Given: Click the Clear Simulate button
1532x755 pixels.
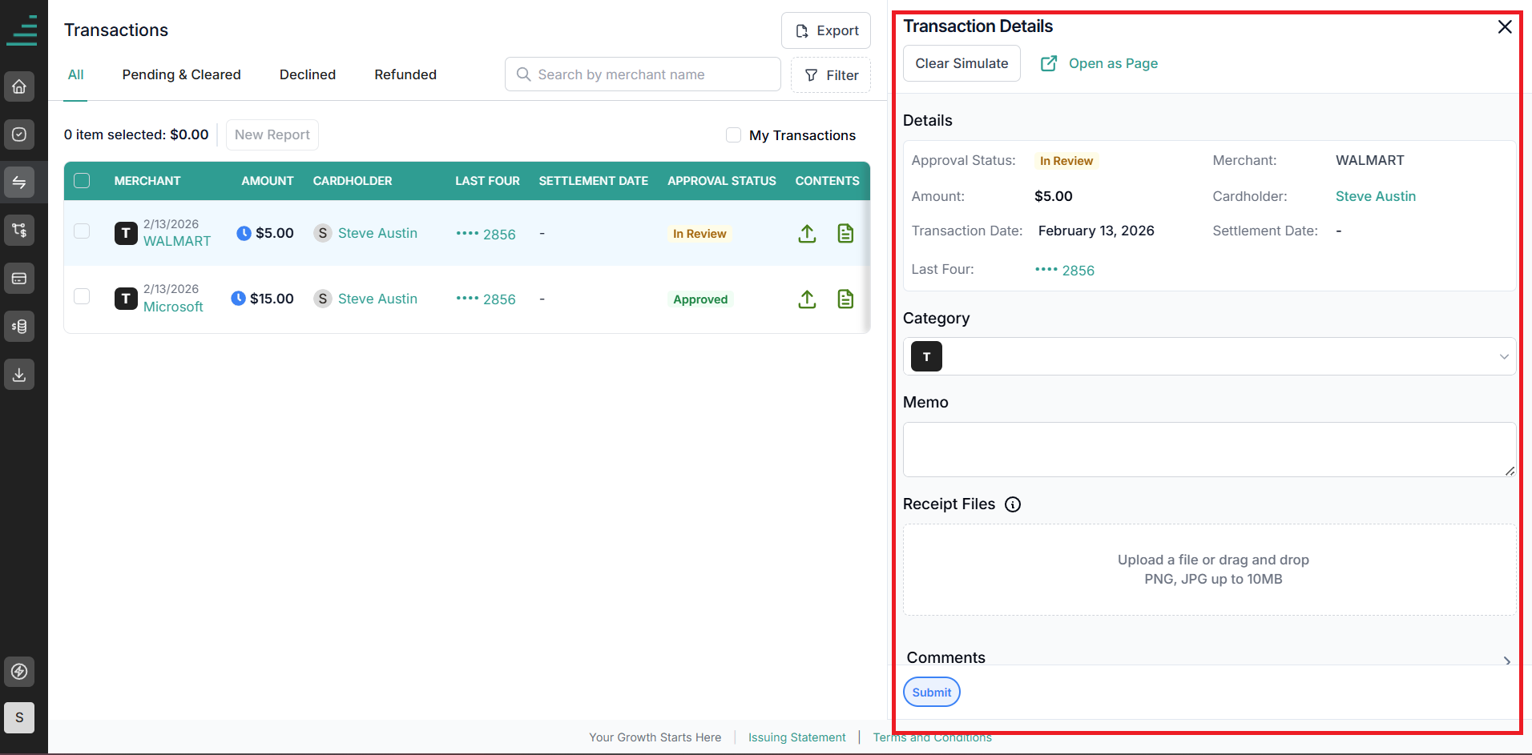Looking at the screenshot, I should pyautogui.click(x=962, y=63).
